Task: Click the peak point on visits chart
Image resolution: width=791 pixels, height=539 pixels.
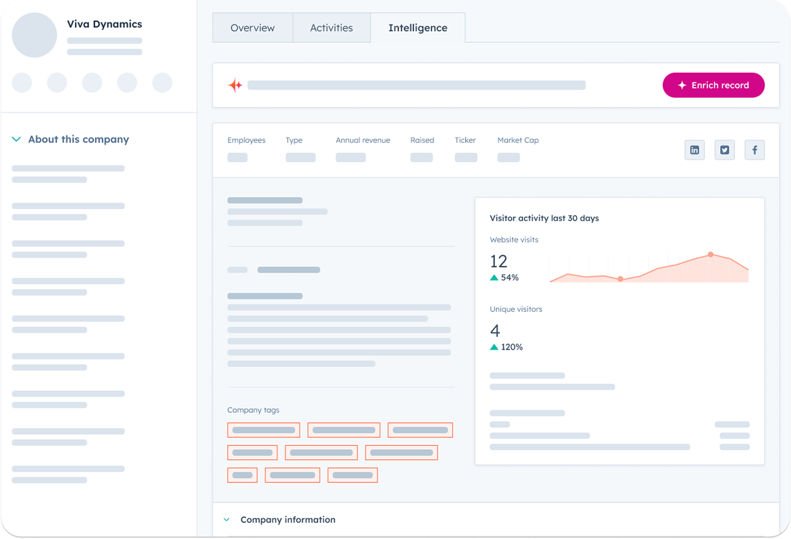Action: 711,254
